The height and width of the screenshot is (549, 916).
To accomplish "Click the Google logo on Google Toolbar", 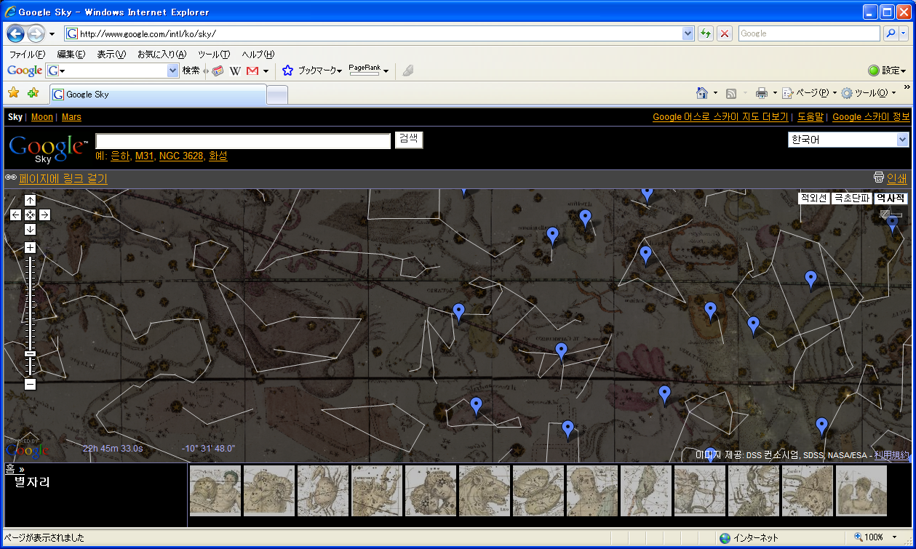I will pyautogui.click(x=25, y=71).
